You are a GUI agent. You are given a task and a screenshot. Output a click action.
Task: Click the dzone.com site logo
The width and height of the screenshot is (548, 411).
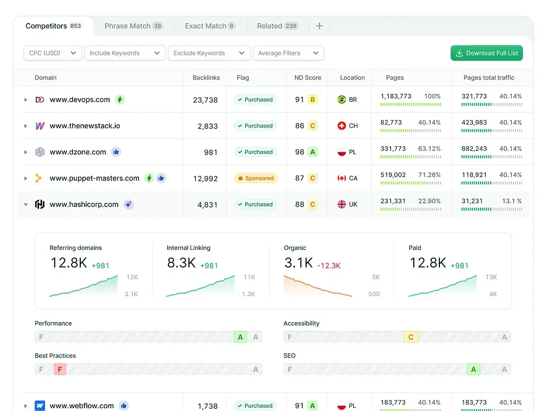[x=40, y=152]
